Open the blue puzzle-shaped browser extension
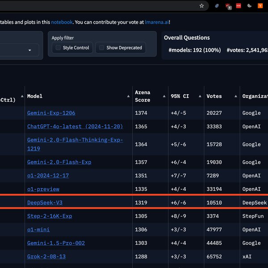The height and width of the screenshot is (268, 268). pos(217,6)
